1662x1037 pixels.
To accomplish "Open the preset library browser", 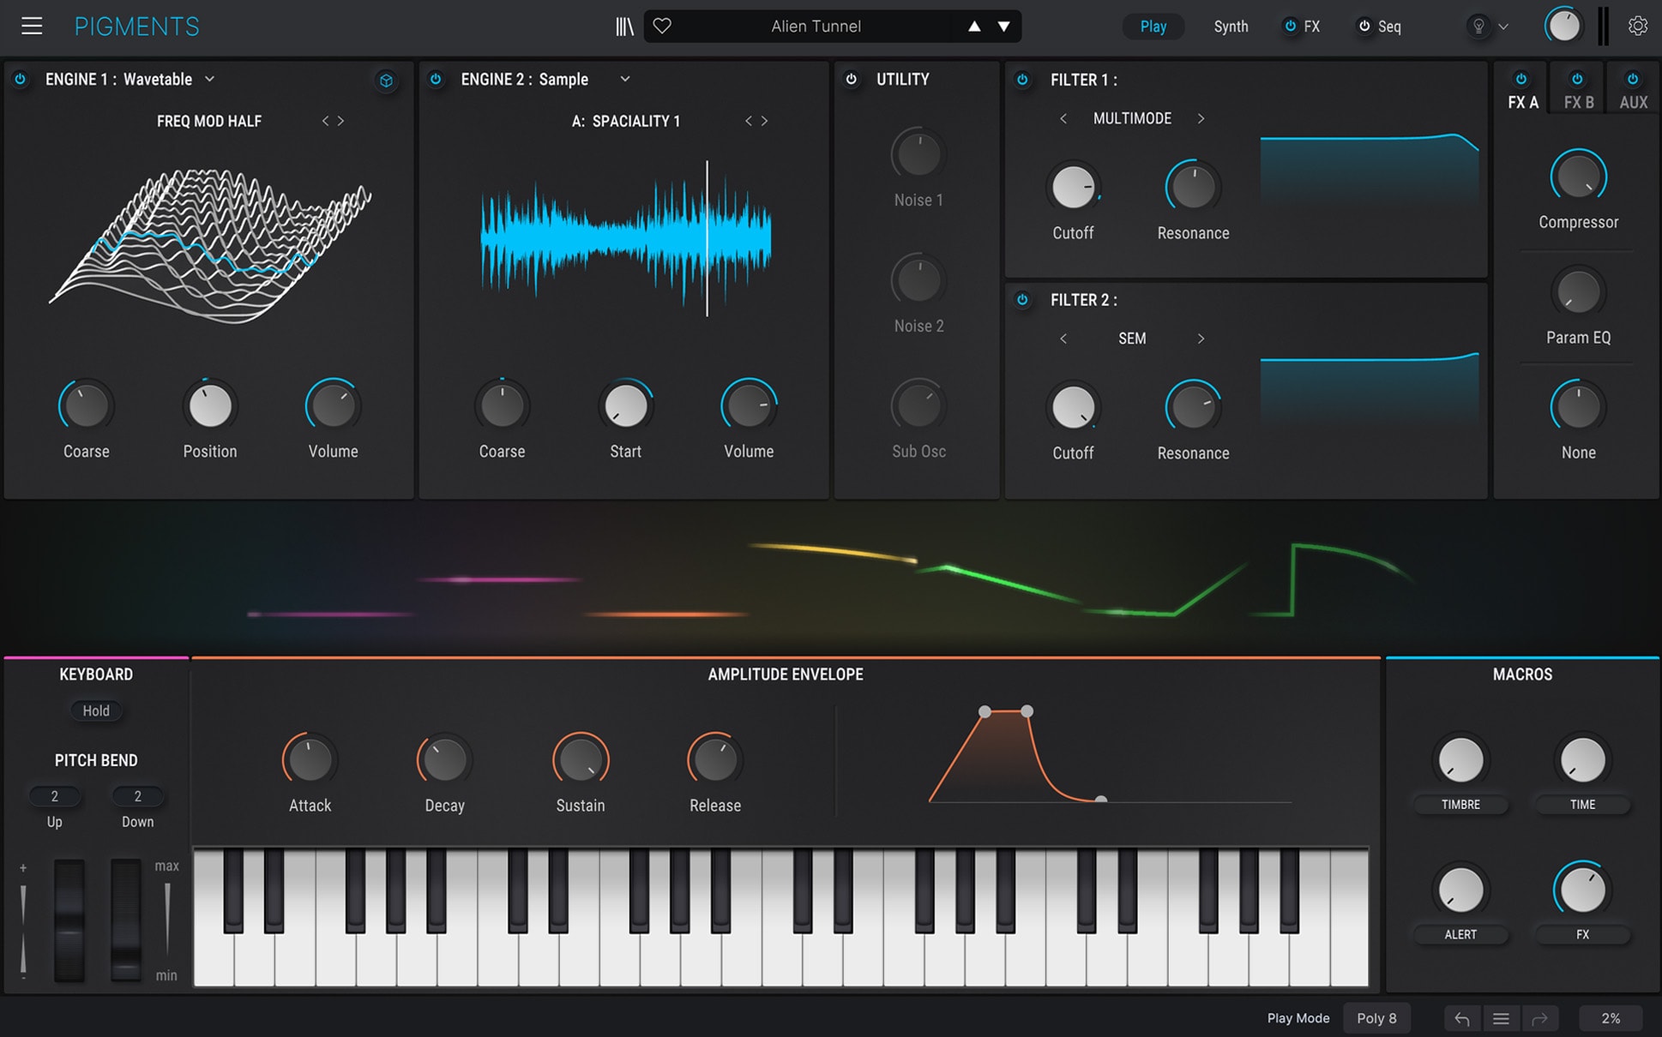I will click(x=624, y=27).
